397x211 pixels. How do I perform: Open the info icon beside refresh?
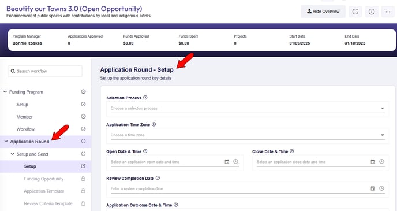pos(372,12)
